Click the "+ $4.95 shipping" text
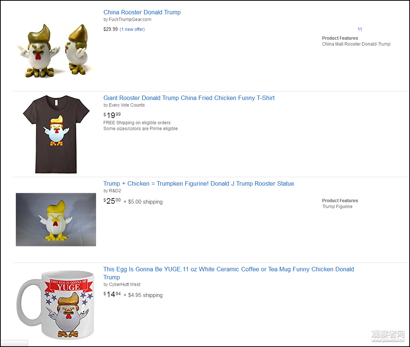 click(x=143, y=295)
